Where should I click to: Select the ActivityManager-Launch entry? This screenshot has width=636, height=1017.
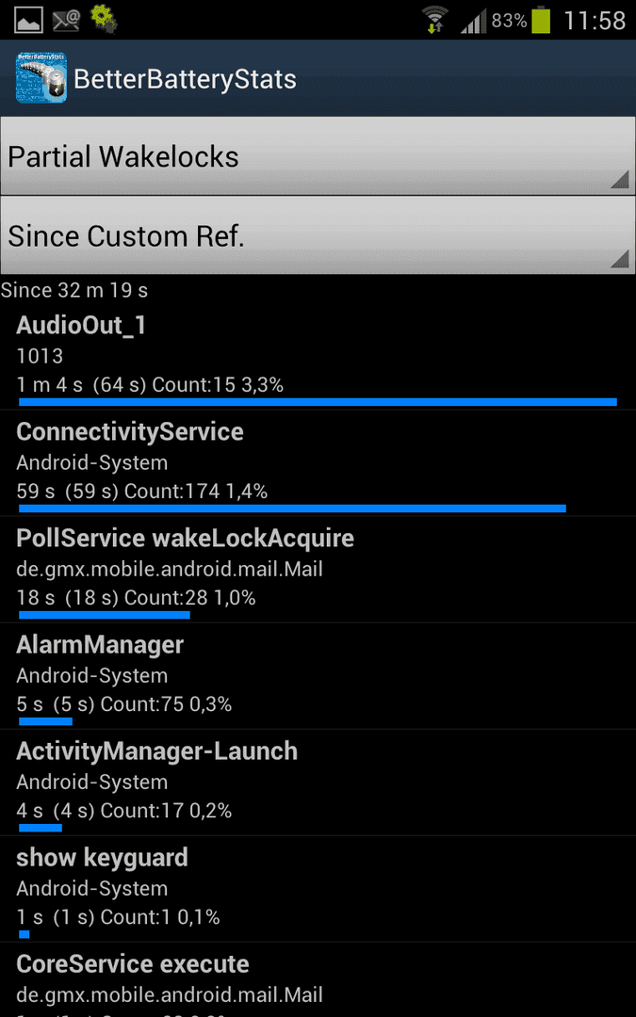coord(318,783)
